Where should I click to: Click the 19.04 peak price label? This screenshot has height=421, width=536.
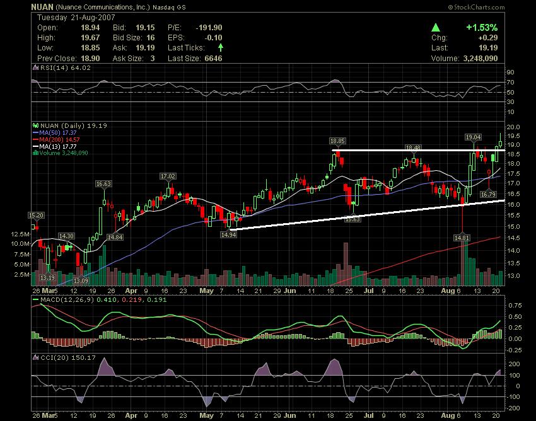tap(473, 137)
